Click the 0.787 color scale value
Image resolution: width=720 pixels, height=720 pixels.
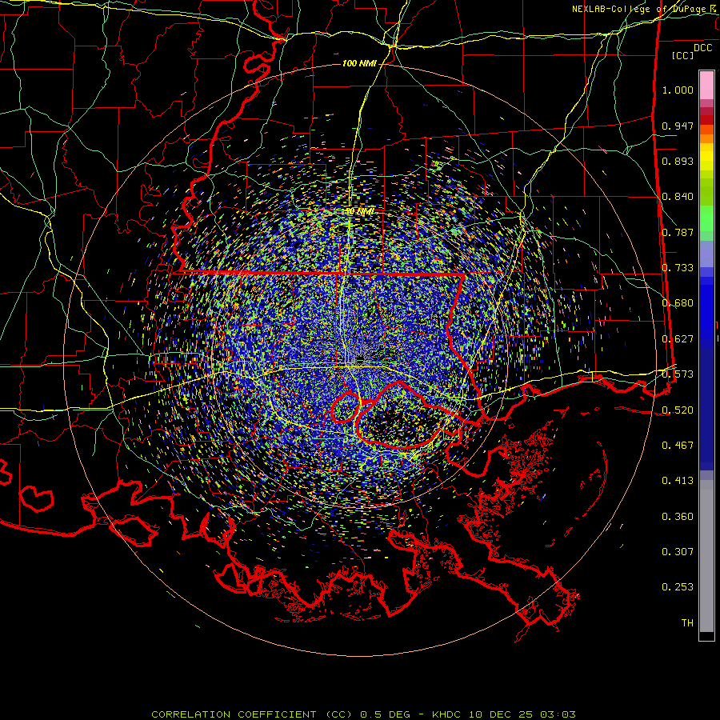(x=678, y=232)
